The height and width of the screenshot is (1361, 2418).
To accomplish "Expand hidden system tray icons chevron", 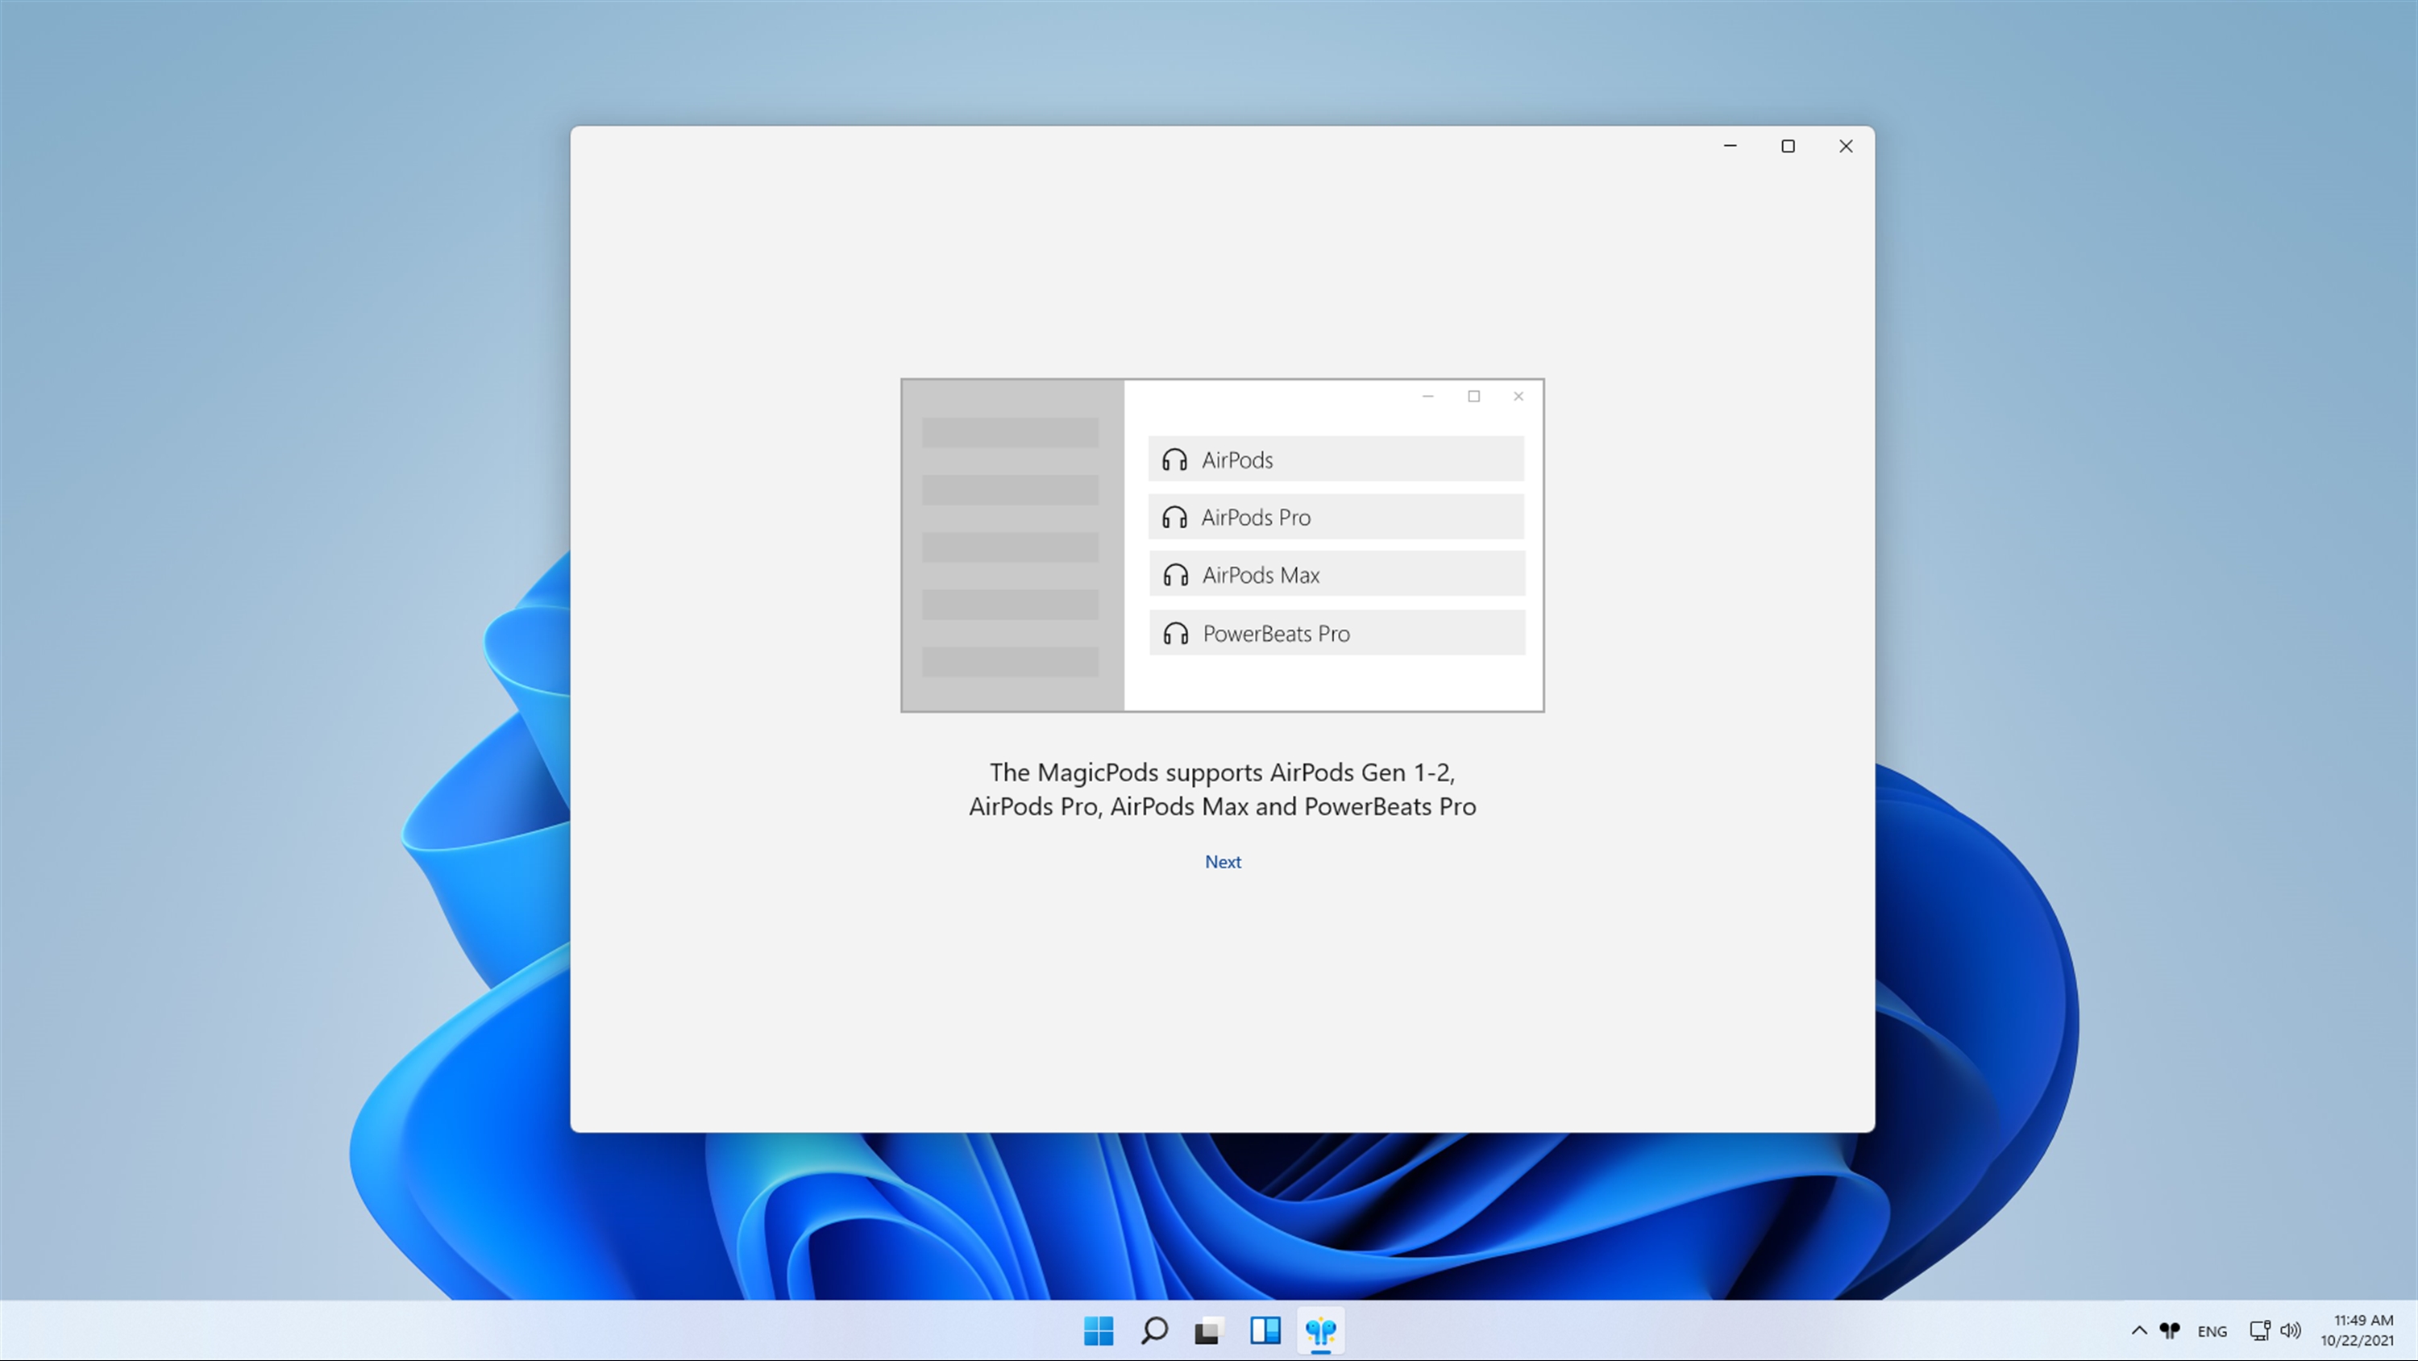I will 2138,1330.
